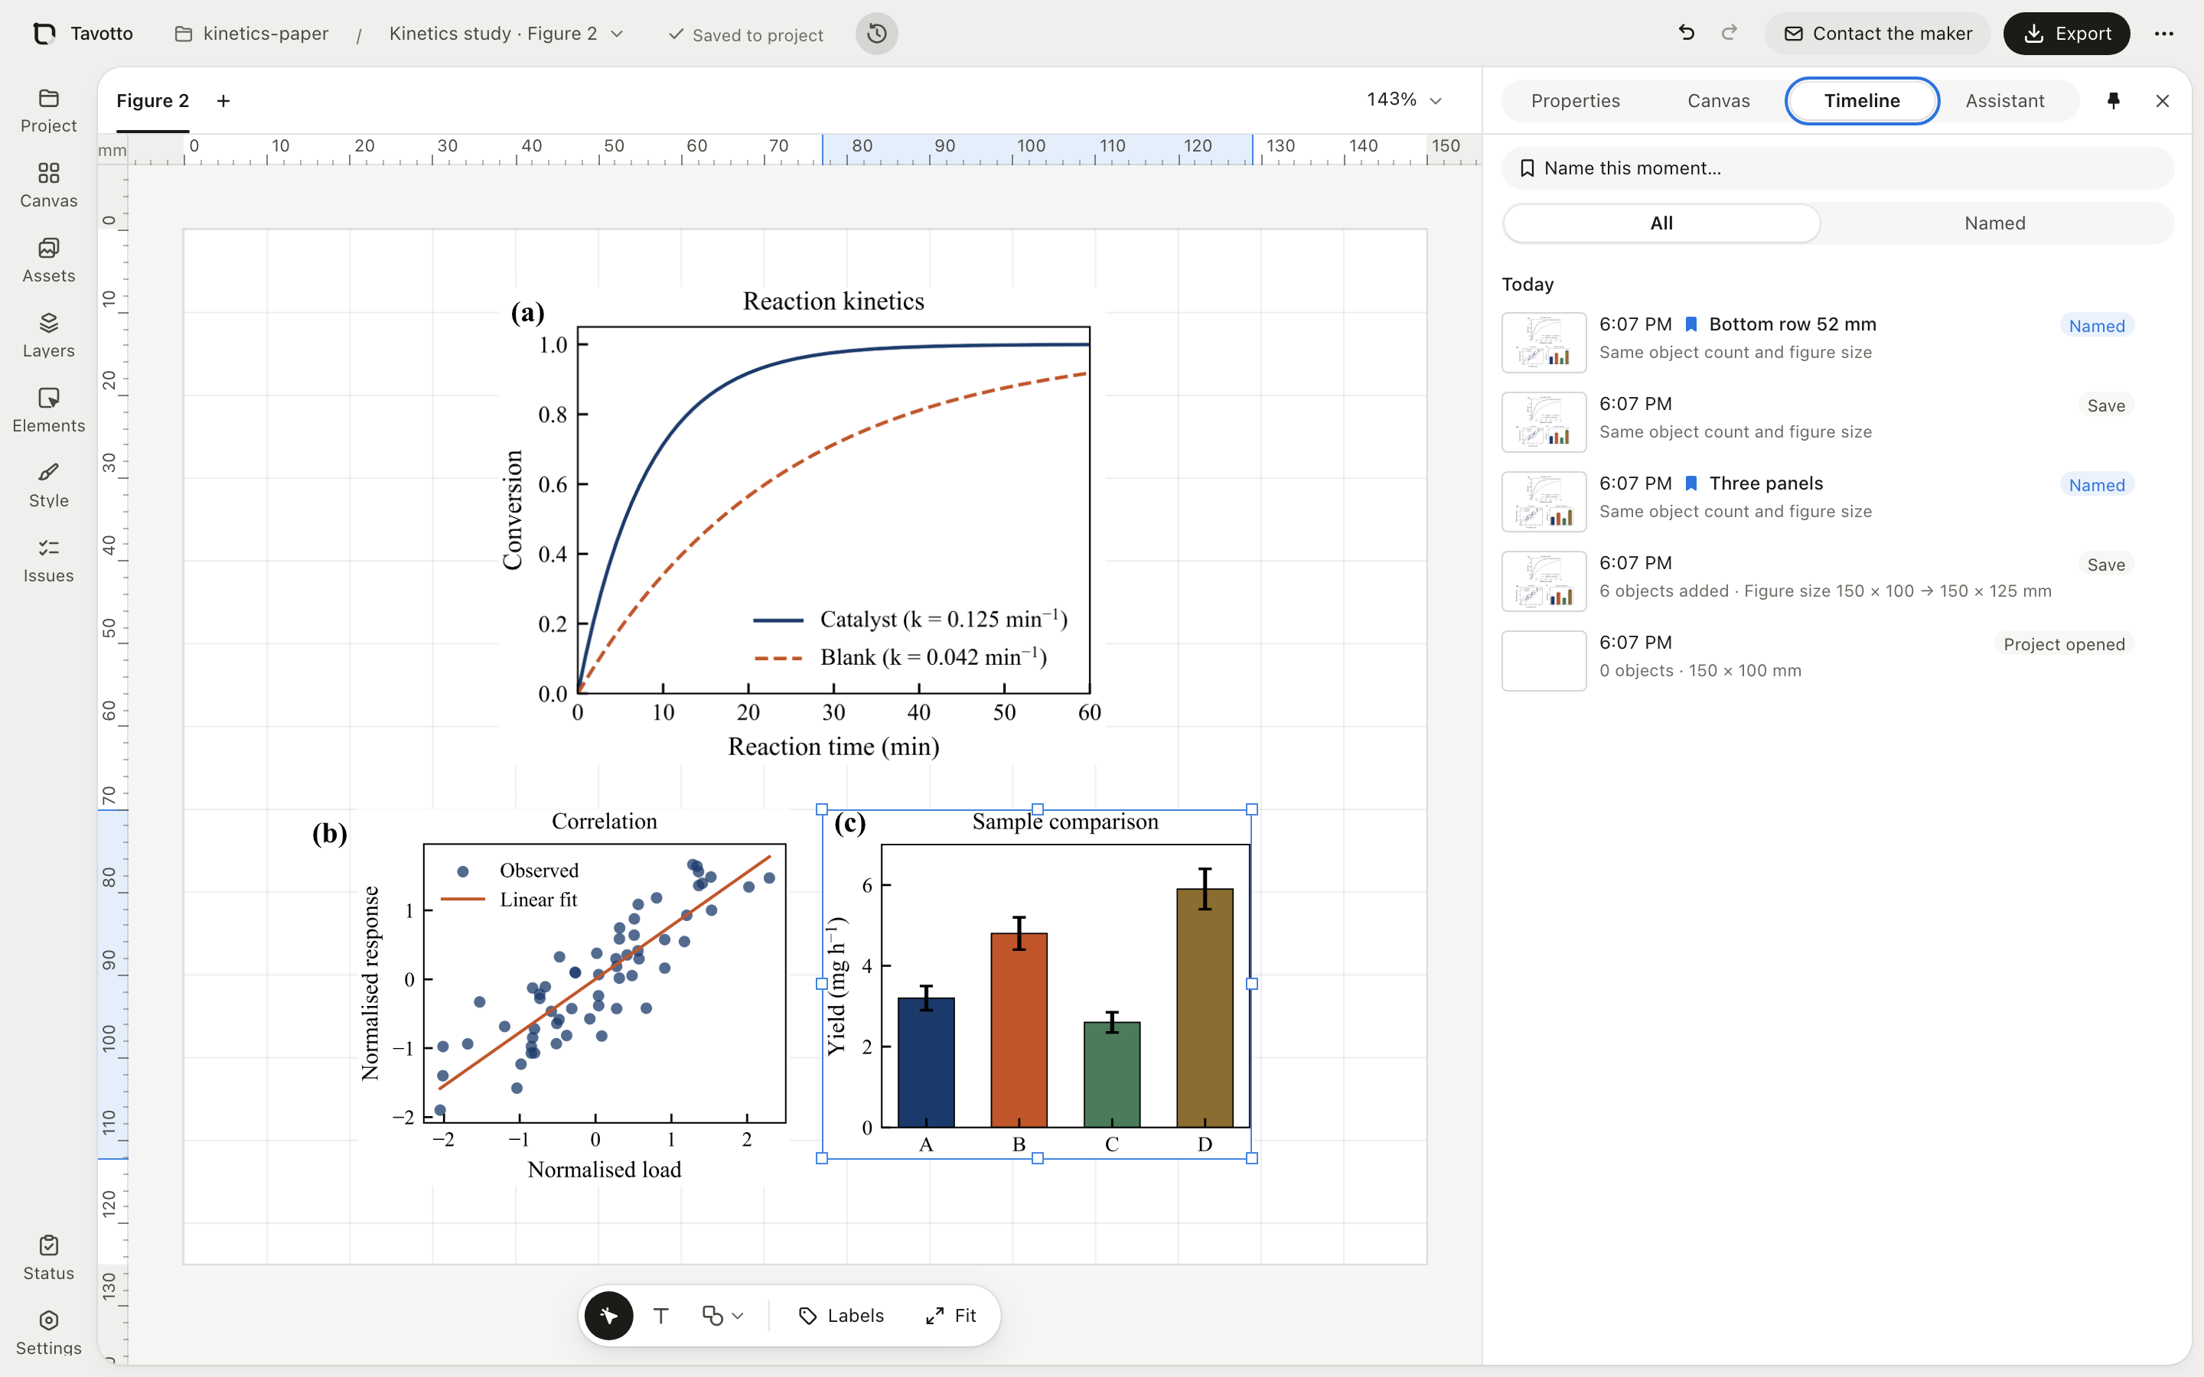Select the Project opened timeline entry

1818,659
